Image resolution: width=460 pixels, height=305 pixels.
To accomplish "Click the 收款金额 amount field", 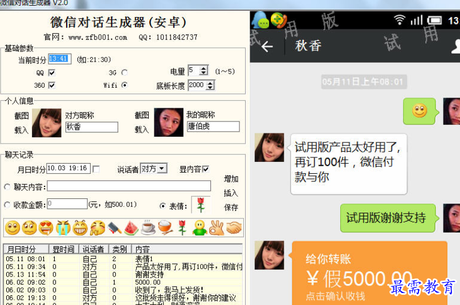I will click(x=67, y=204).
